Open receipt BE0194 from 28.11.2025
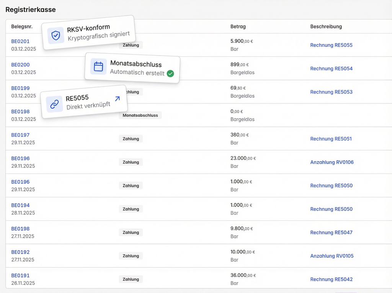Screen dimensions: 392x293 20,205
